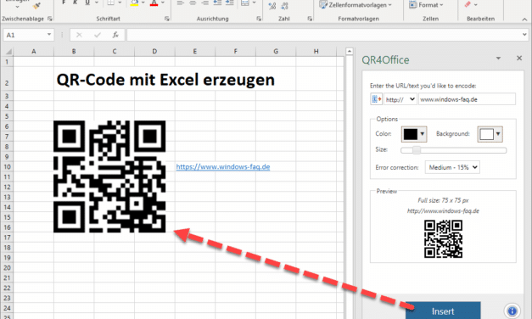The height and width of the screenshot is (319, 532).
Task: Open https://www.windows-faq.de hyperlink
Action: pyautogui.click(x=223, y=166)
